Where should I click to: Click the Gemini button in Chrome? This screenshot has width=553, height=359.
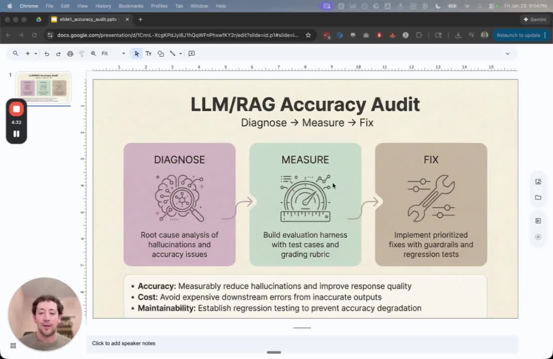(x=535, y=19)
